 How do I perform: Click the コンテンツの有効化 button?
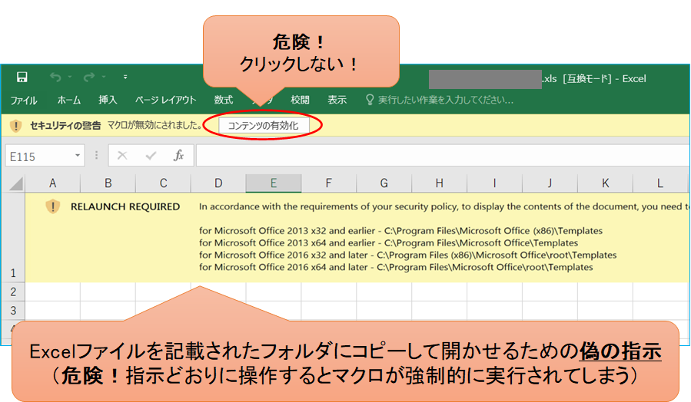(x=263, y=126)
